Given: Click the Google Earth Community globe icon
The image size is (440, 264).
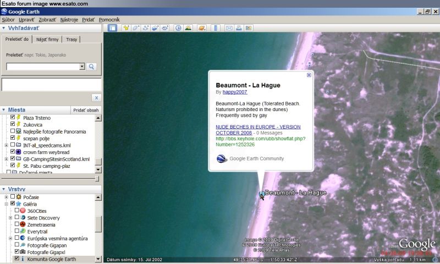Looking at the screenshot, I should point(221,158).
